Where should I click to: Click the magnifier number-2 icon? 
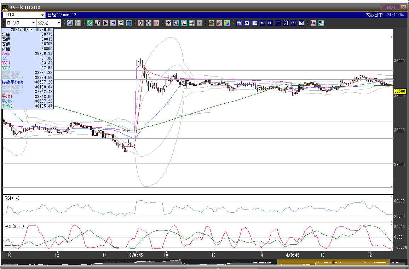[176, 23]
